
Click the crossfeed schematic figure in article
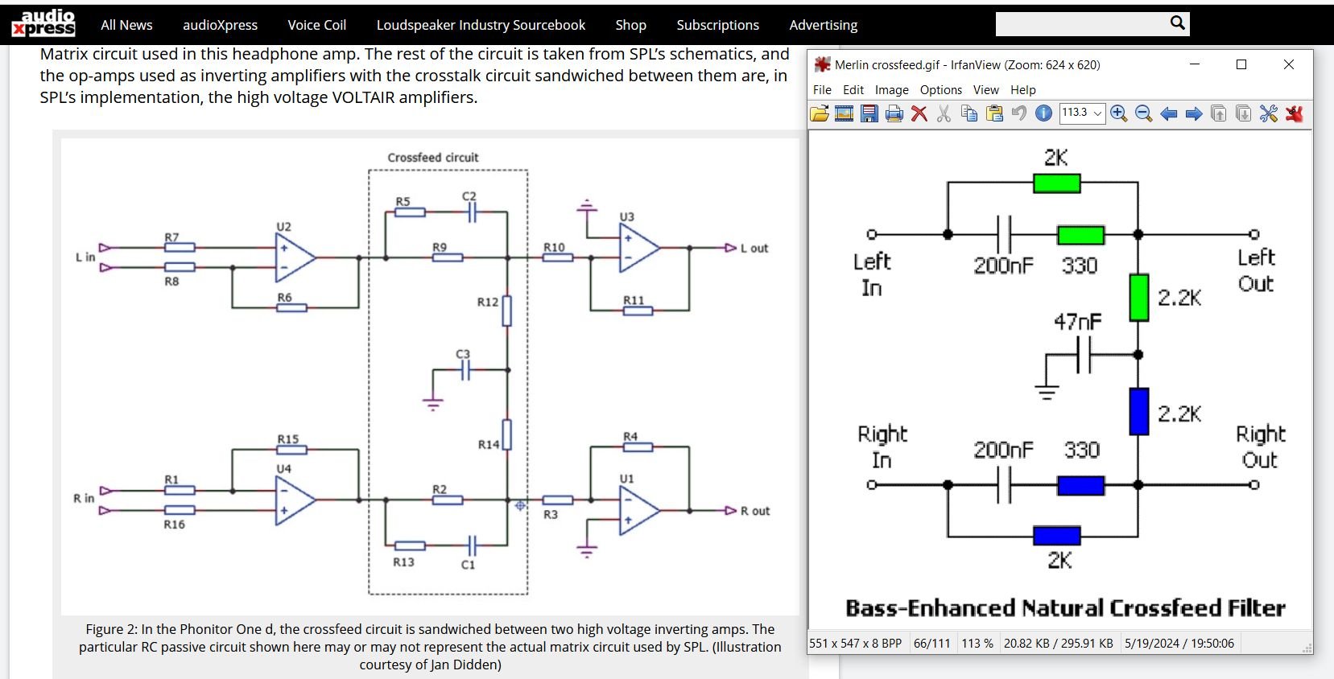(x=430, y=377)
